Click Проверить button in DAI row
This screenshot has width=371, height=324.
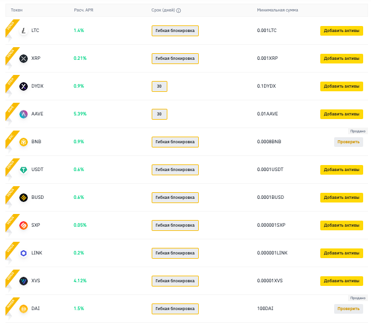348,309
